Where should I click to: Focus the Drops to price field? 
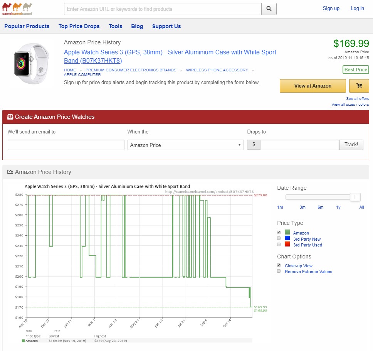pos(299,145)
